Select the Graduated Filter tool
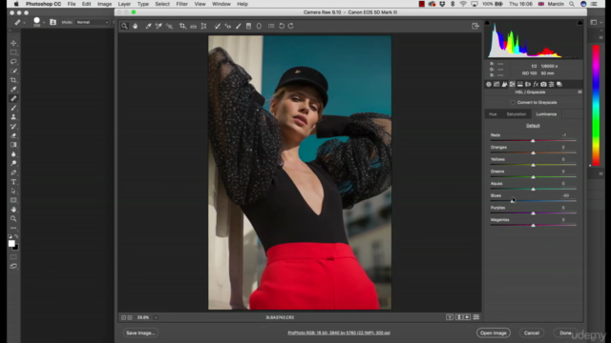611x343 pixels. coord(248,26)
